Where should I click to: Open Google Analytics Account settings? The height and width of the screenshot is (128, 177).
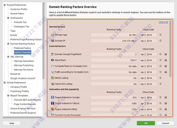coord(23,78)
